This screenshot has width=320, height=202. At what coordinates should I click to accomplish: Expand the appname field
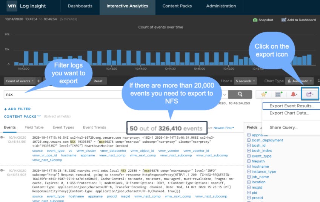(x=249, y=135)
